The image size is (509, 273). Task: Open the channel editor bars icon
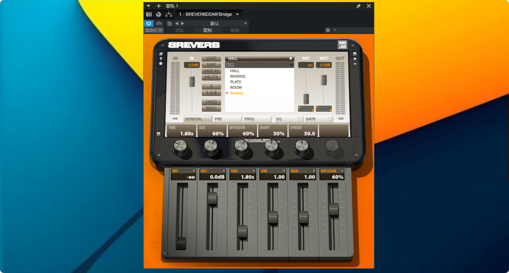149,14
